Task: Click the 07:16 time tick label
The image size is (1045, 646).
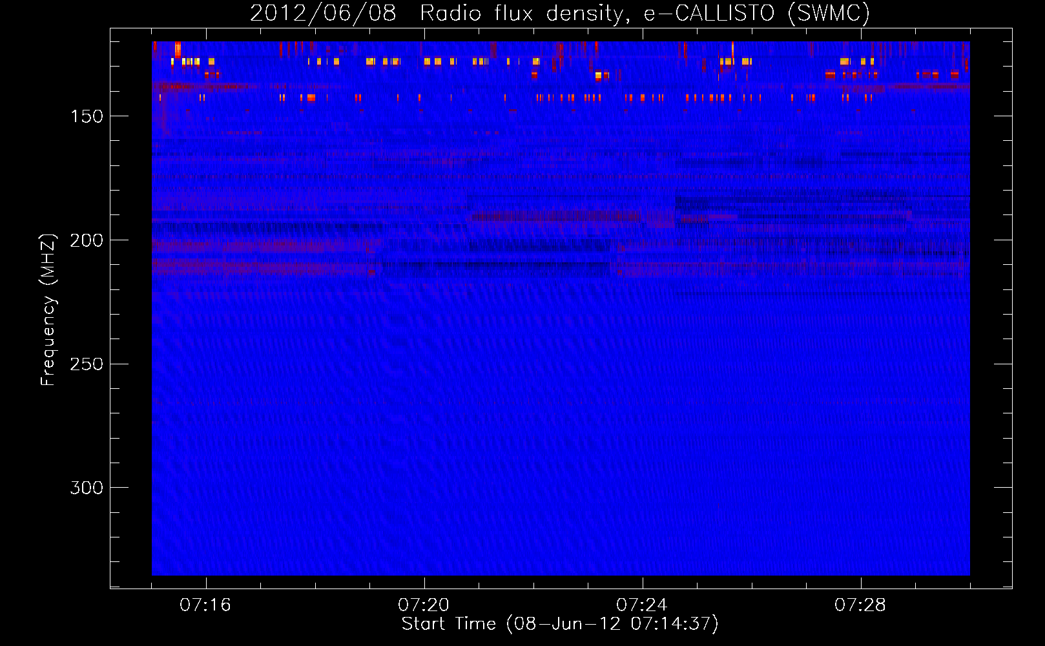Action: (x=205, y=605)
